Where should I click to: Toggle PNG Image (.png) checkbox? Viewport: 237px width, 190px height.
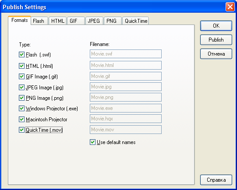tap(21, 98)
